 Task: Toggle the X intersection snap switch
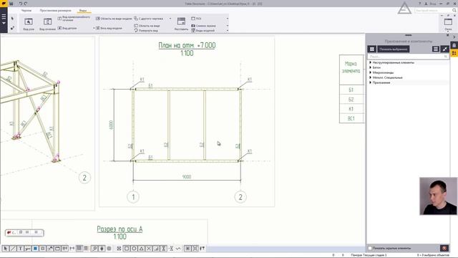click(x=149, y=249)
